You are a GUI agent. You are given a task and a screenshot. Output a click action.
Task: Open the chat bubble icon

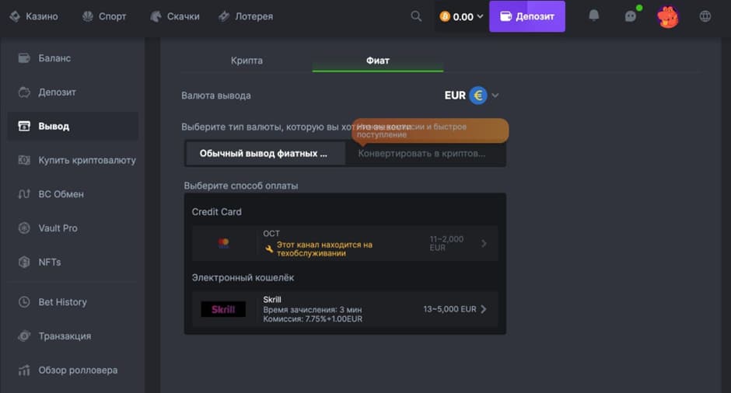pos(631,16)
